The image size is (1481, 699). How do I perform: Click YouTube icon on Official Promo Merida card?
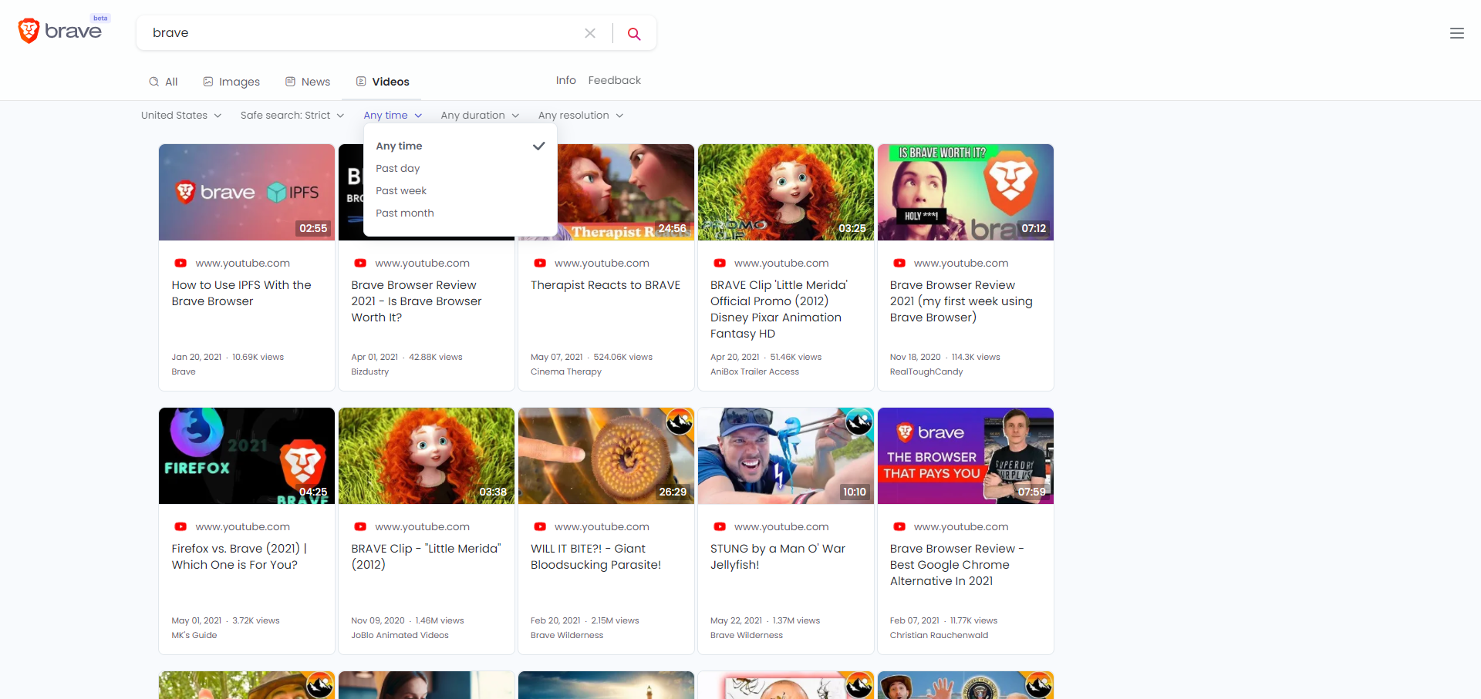tap(720, 263)
